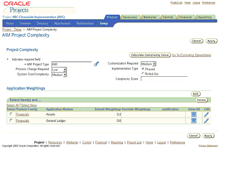
Task: Click Override Weightings cell for General Ledger
Action: pyautogui.click(x=141, y=121)
